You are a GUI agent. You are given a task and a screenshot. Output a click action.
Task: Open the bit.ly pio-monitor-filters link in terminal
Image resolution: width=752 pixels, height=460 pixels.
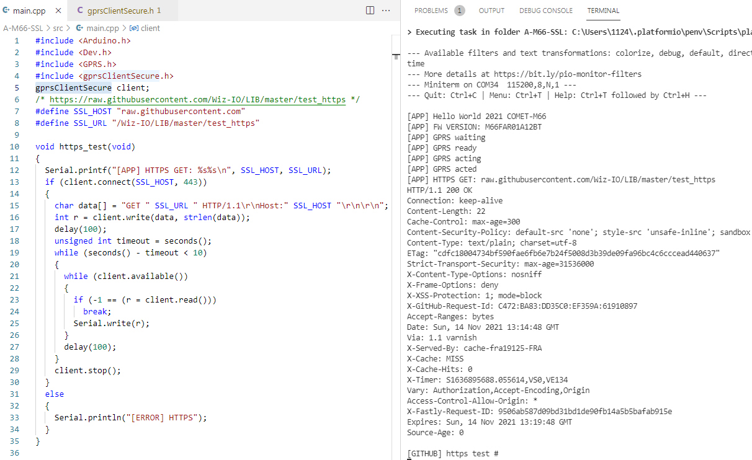tap(567, 74)
